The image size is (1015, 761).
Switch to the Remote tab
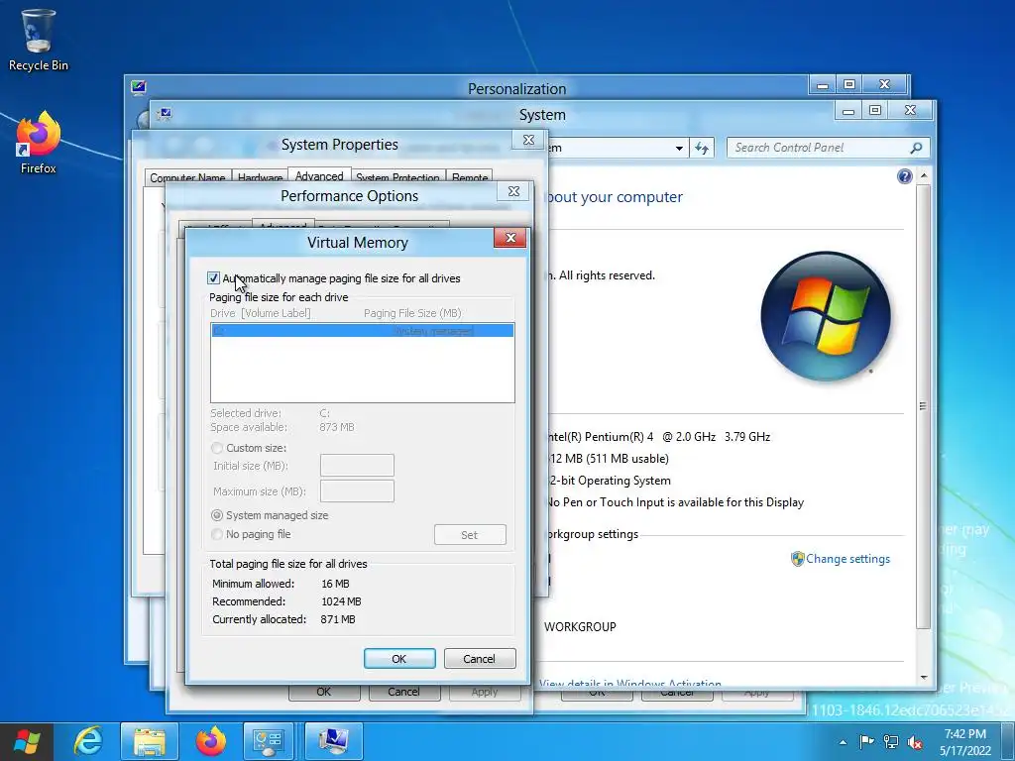[469, 177]
